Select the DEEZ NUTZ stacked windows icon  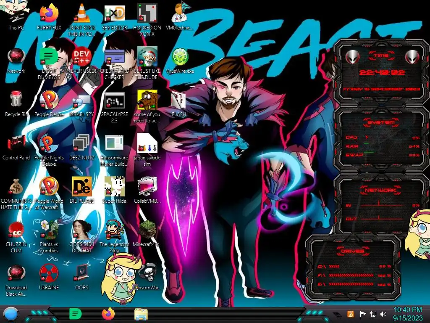click(82, 147)
